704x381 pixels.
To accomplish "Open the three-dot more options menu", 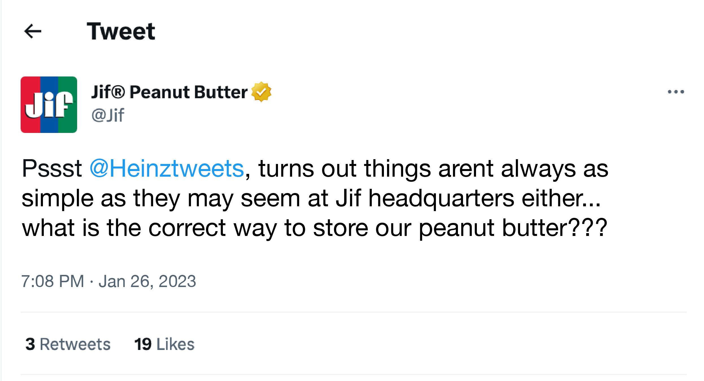I will pos(676,92).
